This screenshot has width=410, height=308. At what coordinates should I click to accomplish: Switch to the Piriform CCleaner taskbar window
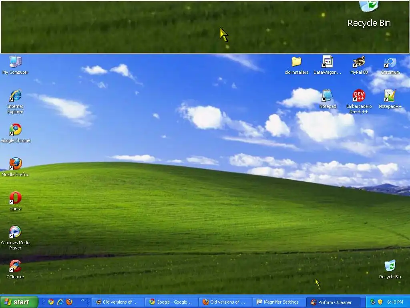point(333,302)
